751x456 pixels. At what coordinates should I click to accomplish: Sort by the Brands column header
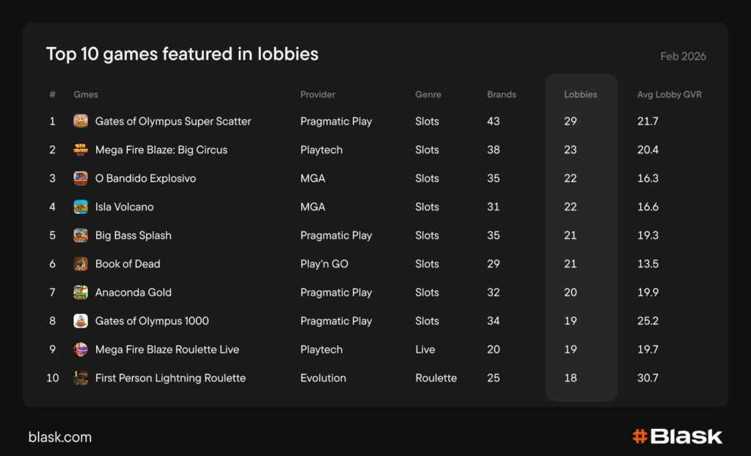[502, 95]
